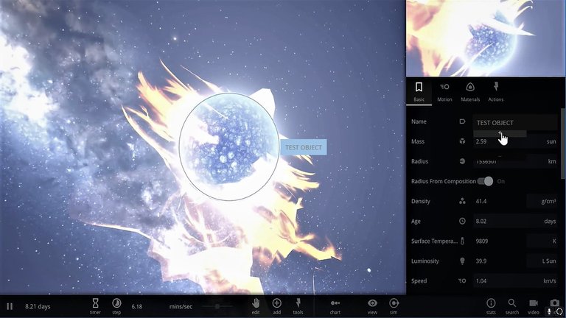This screenshot has width=566, height=318.
Task: Take a screenshot with photo camera icon
Action: [x=555, y=303]
